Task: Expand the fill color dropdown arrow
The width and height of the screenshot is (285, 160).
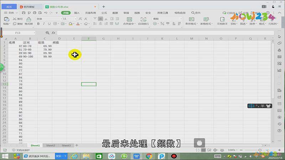Action: point(74,24)
